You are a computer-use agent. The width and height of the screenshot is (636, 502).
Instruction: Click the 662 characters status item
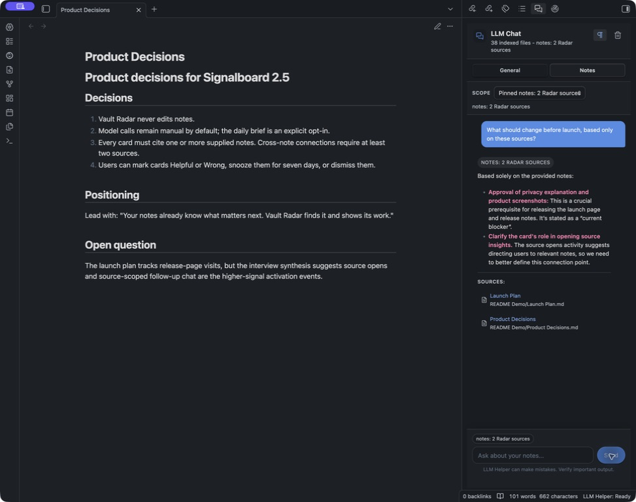click(x=558, y=496)
